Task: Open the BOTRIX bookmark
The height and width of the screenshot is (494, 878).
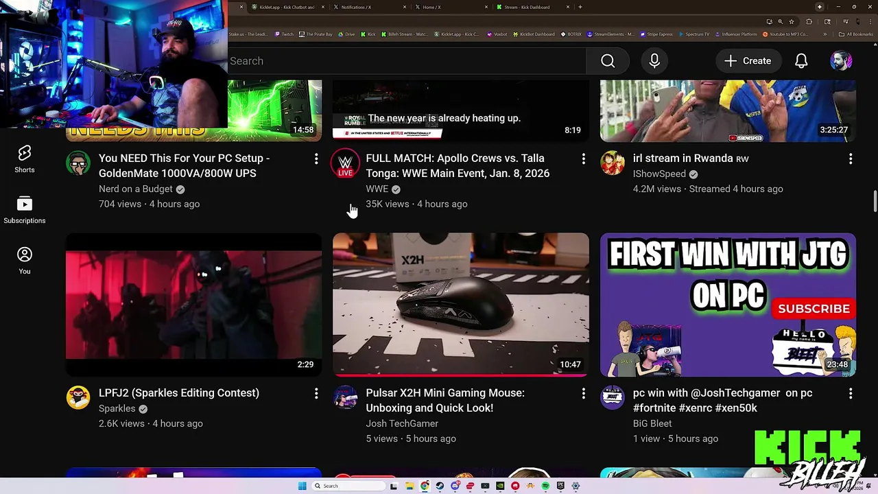Action: click(x=571, y=34)
